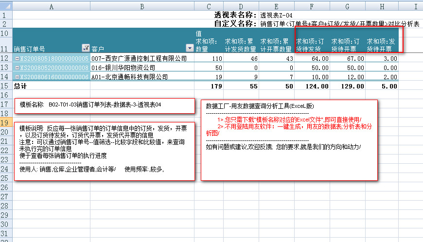
Task: Select column B header
Action: click(x=141, y=6)
